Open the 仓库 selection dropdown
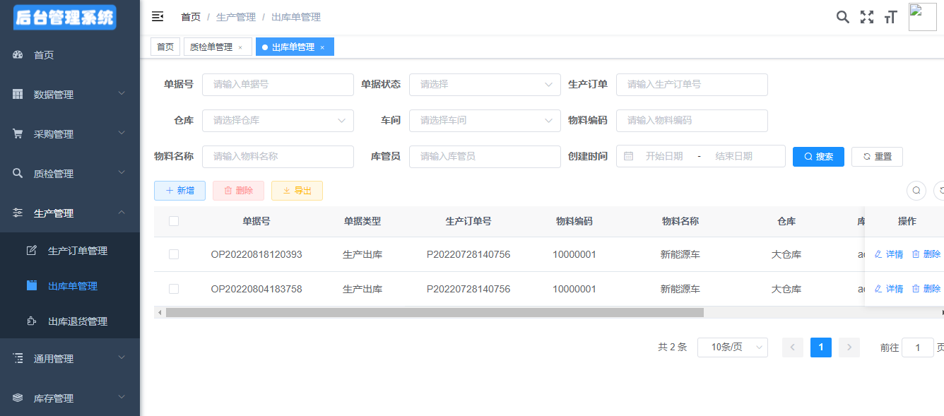The image size is (944, 416). pyautogui.click(x=278, y=120)
